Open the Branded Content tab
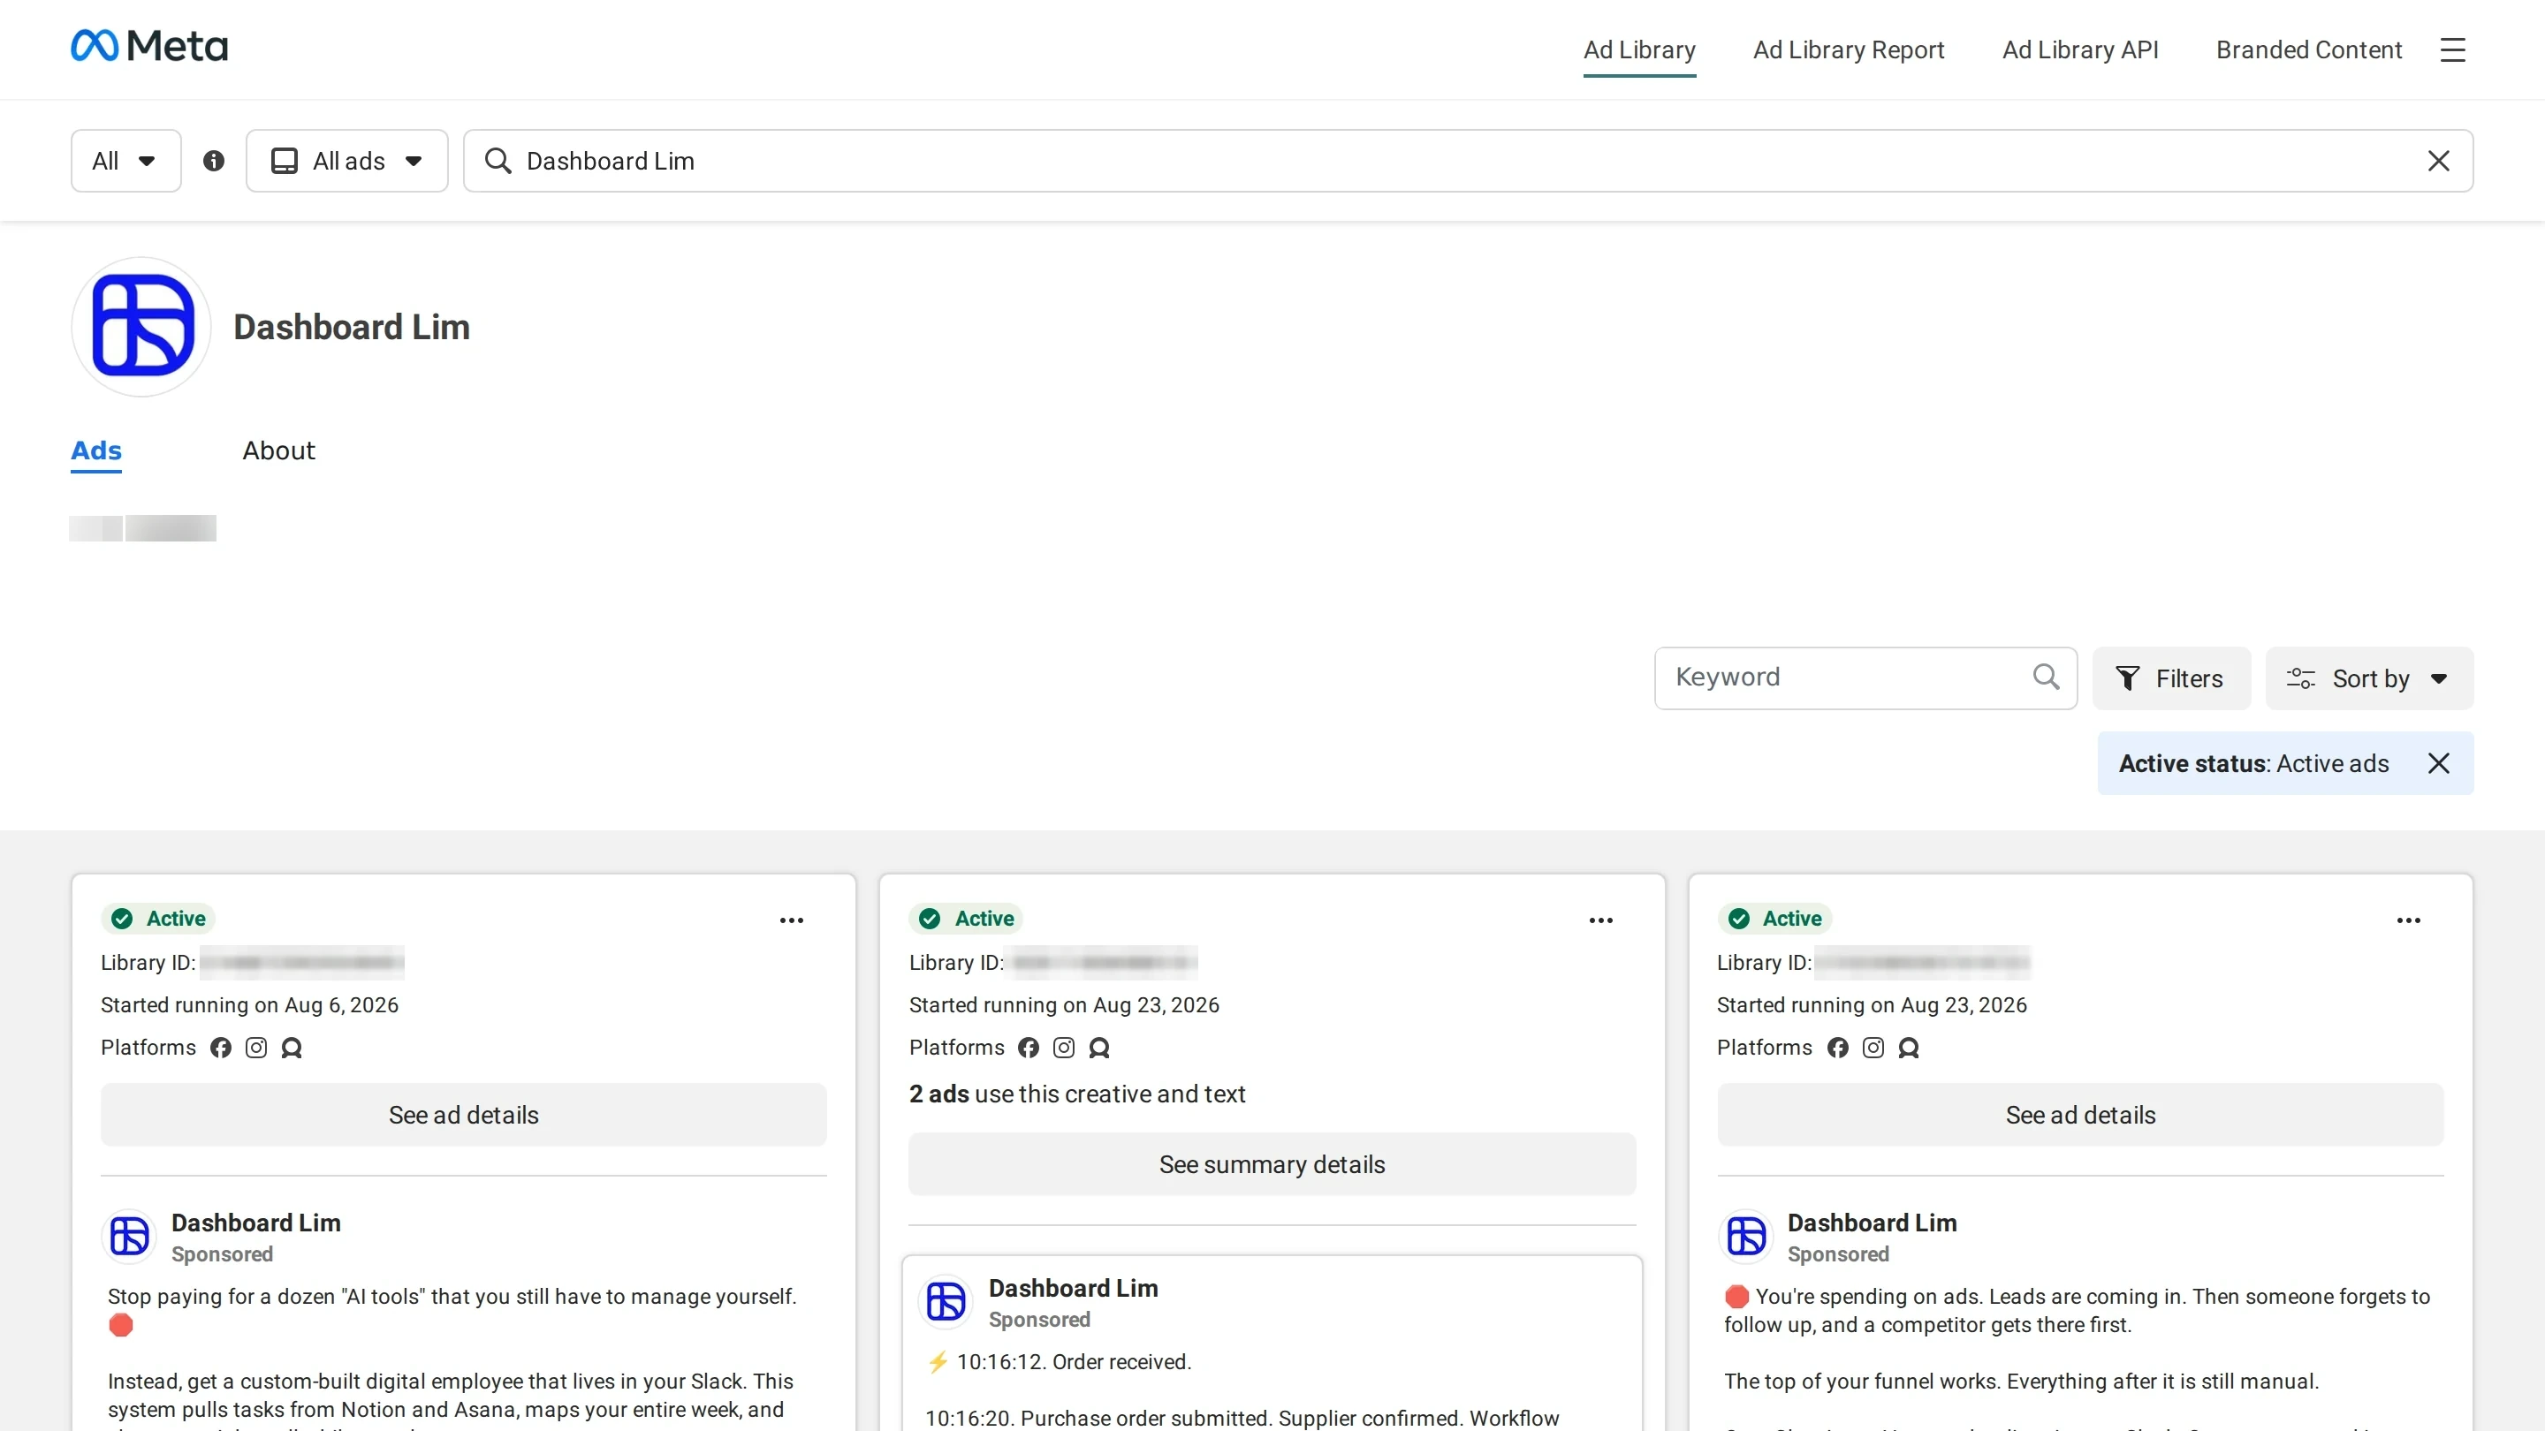The width and height of the screenshot is (2545, 1431). (x=2309, y=50)
